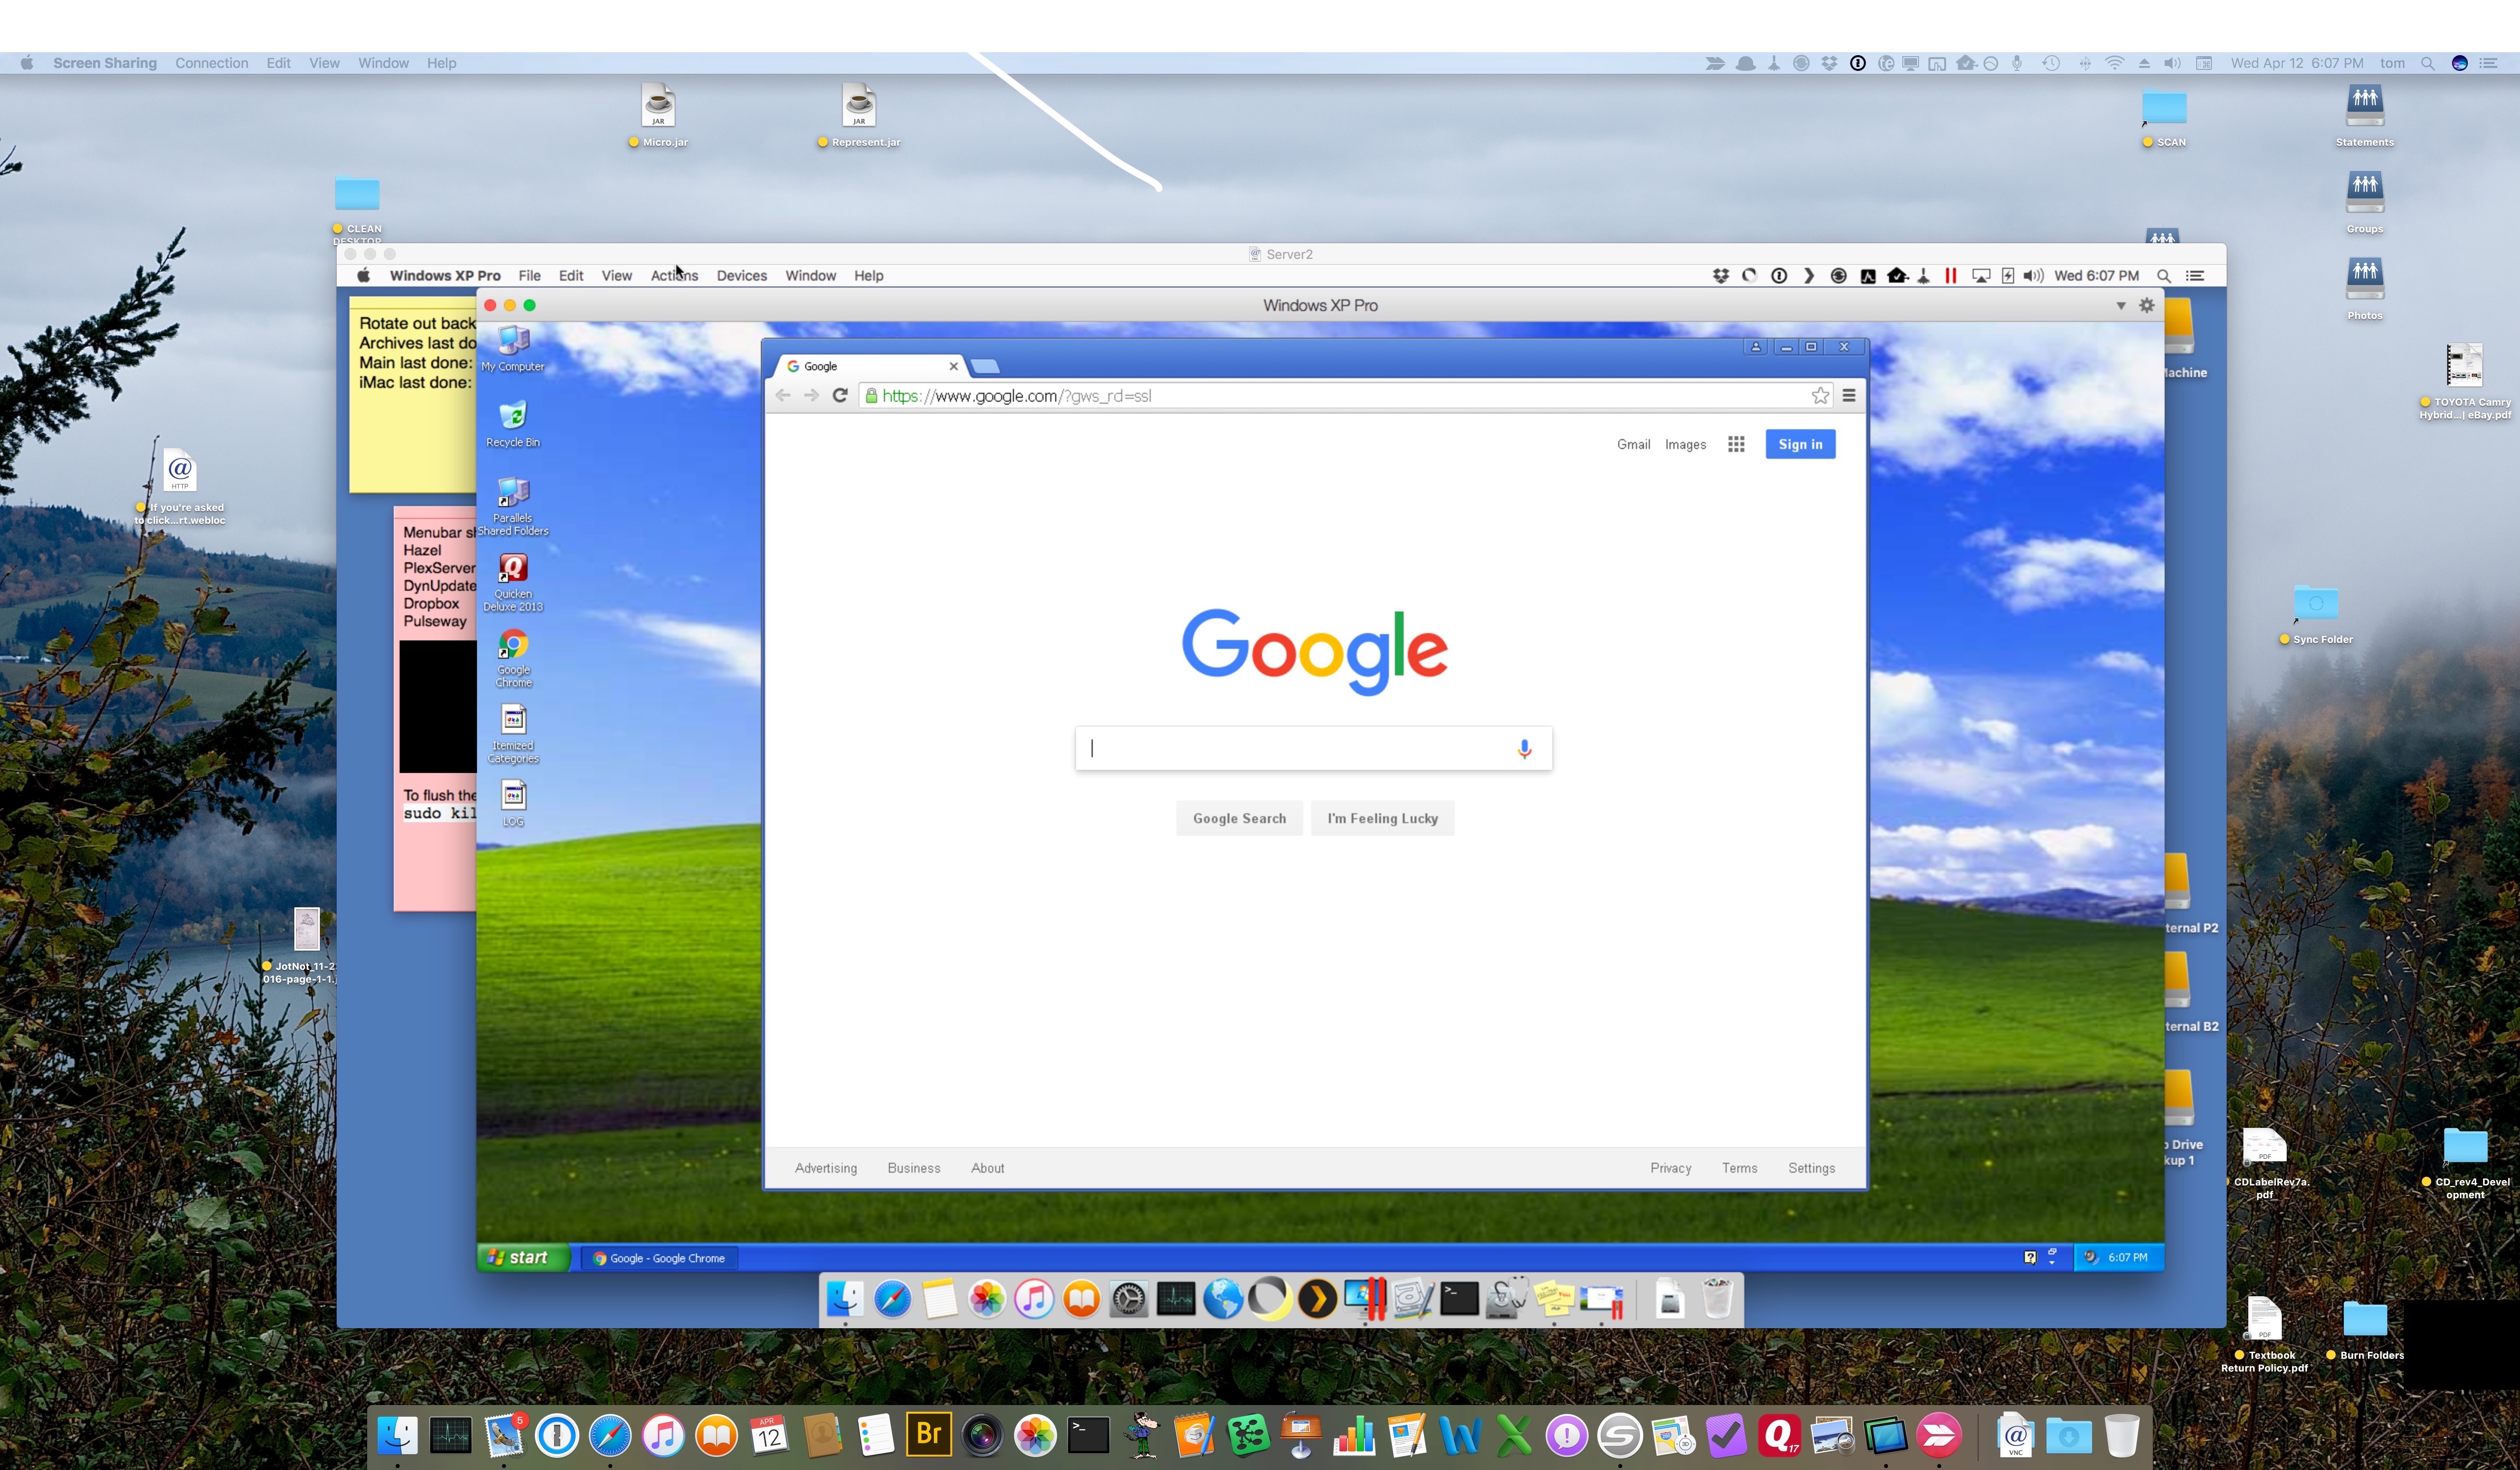Click the Parallels Shared Folders icon
The height and width of the screenshot is (1470, 2520).
pyautogui.click(x=513, y=505)
